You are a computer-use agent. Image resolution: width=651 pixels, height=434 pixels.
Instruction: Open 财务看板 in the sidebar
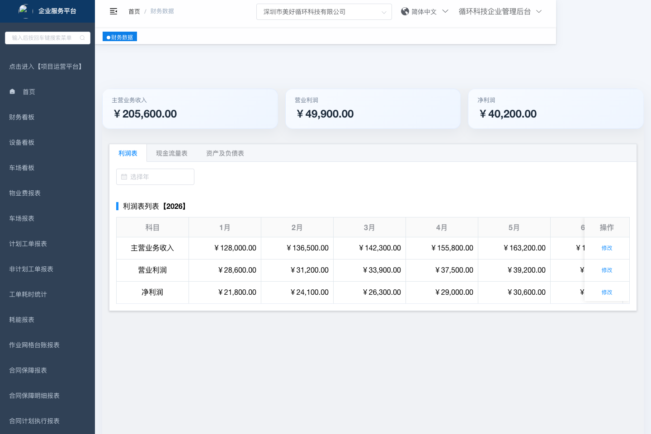(22, 117)
